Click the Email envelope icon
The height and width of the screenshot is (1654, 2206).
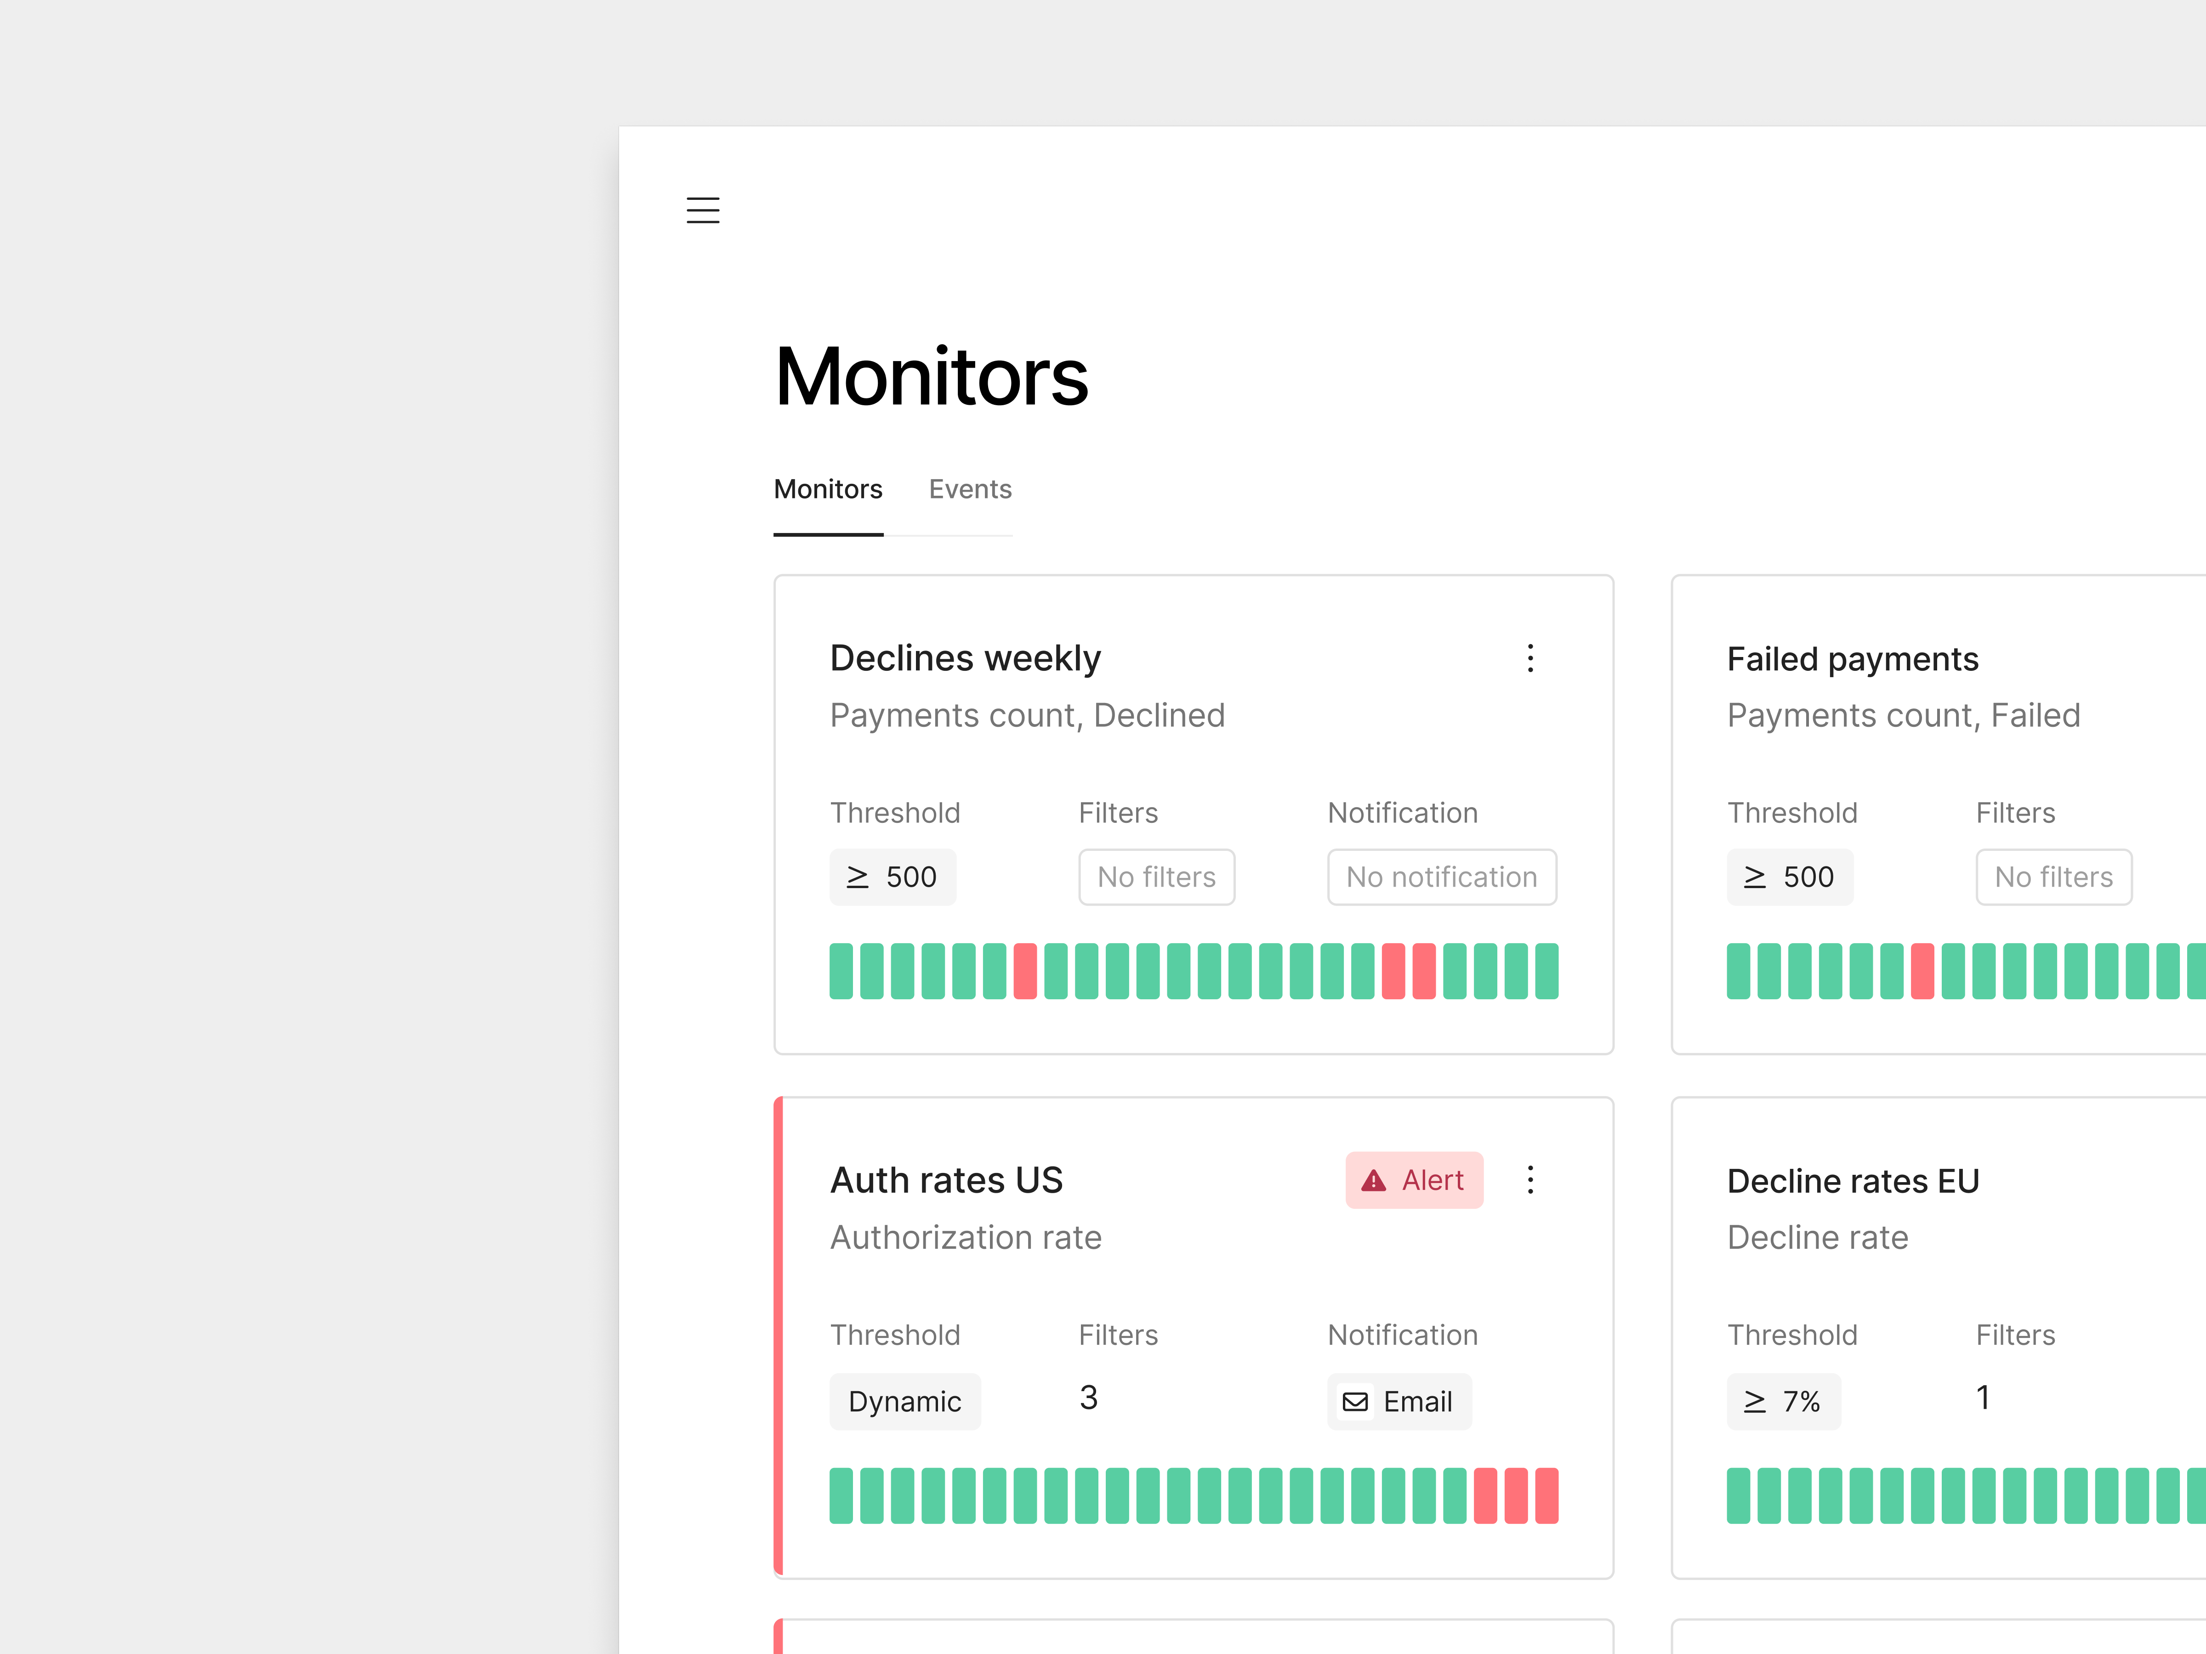click(x=1355, y=1402)
